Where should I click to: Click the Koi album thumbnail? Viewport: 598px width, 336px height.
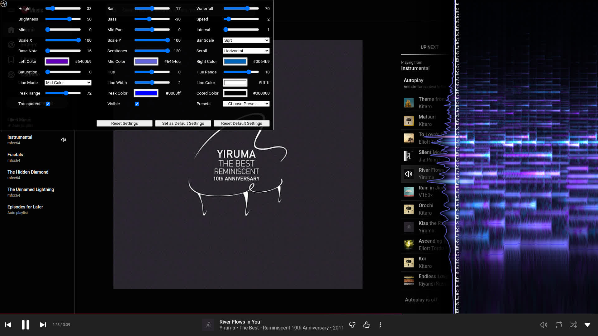(x=409, y=263)
